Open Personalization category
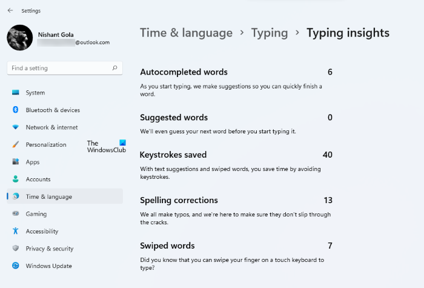The width and height of the screenshot is (424, 288). (46, 144)
